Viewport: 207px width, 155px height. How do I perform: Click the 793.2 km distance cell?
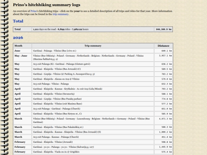[163, 89]
